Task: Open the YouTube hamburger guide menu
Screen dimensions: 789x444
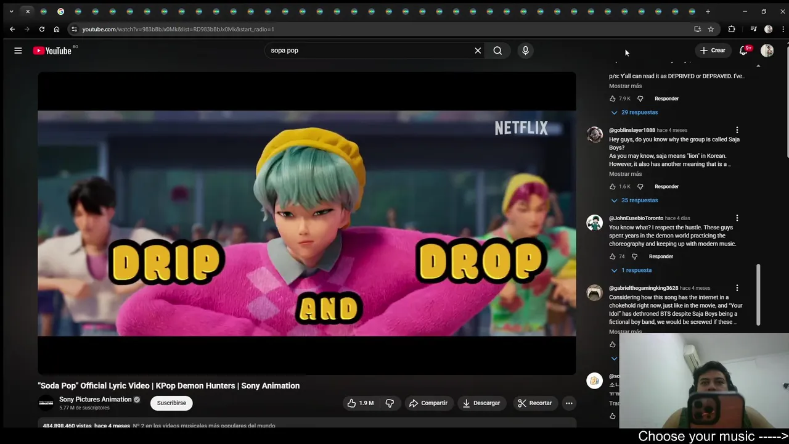Action: 18,51
